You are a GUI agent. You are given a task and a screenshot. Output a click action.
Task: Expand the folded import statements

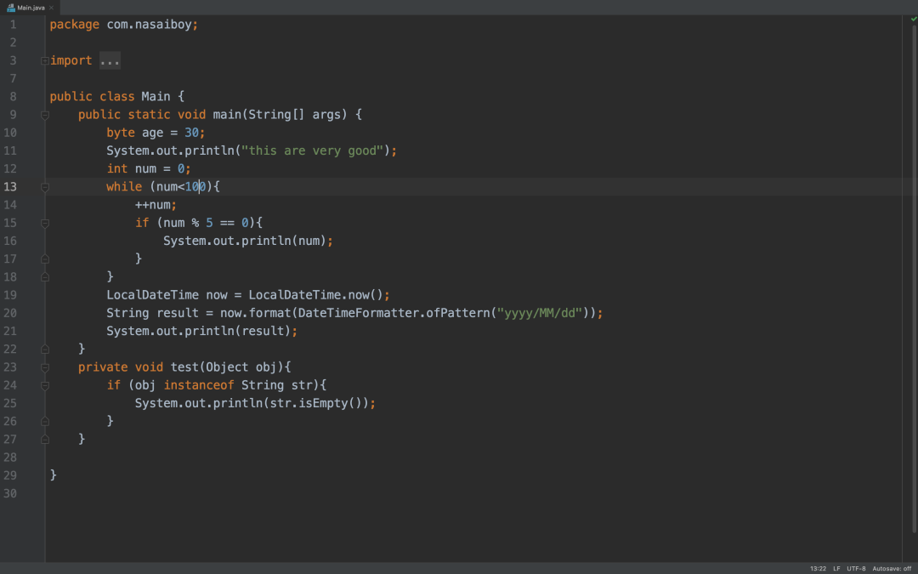pyautogui.click(x=110, y=60)
